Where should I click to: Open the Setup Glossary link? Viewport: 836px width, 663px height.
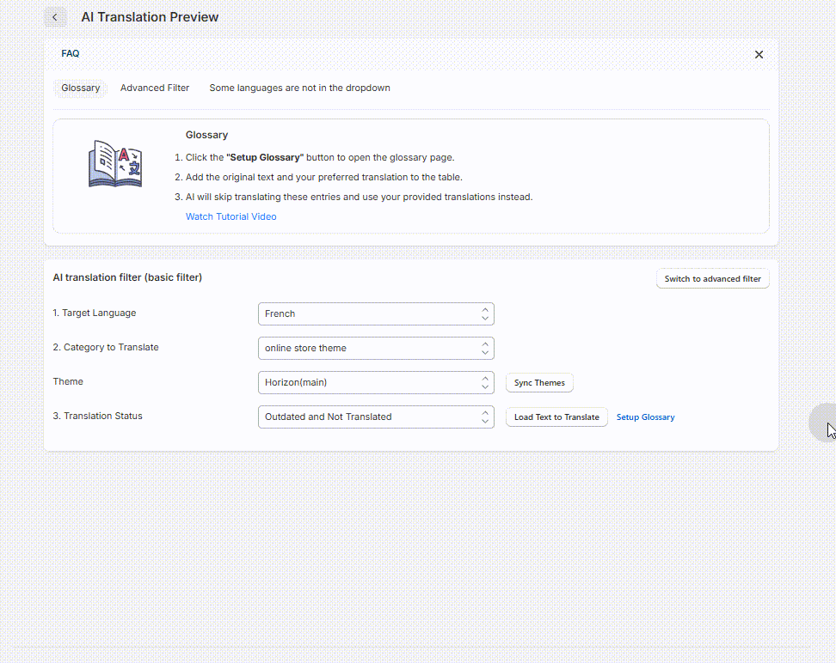coord(646,417)
